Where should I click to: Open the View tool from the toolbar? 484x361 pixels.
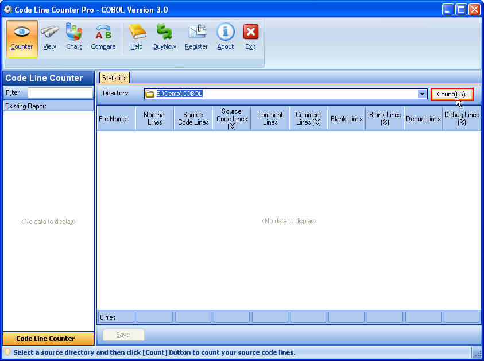point(49,36)
